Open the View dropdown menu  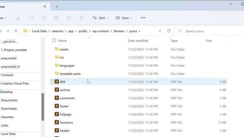(x=124, y=18)
